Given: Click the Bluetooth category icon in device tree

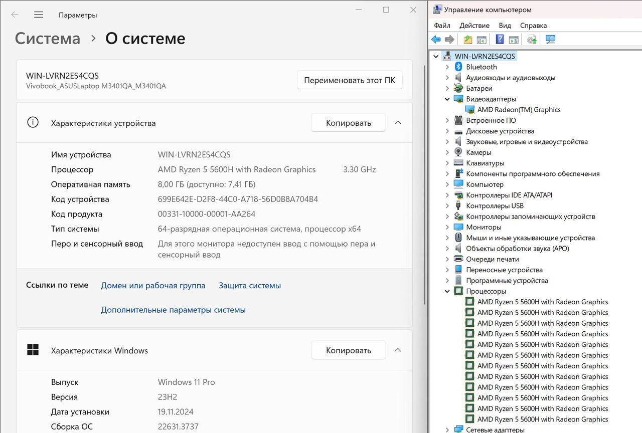Looking at the screenshot, I should [x=458, y=67].
